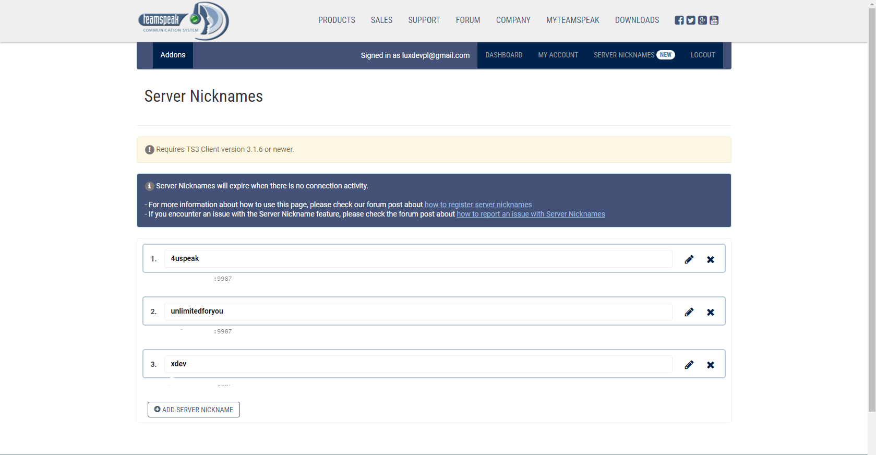
Task: Edit the xdev server nickname
Action: 689,365
